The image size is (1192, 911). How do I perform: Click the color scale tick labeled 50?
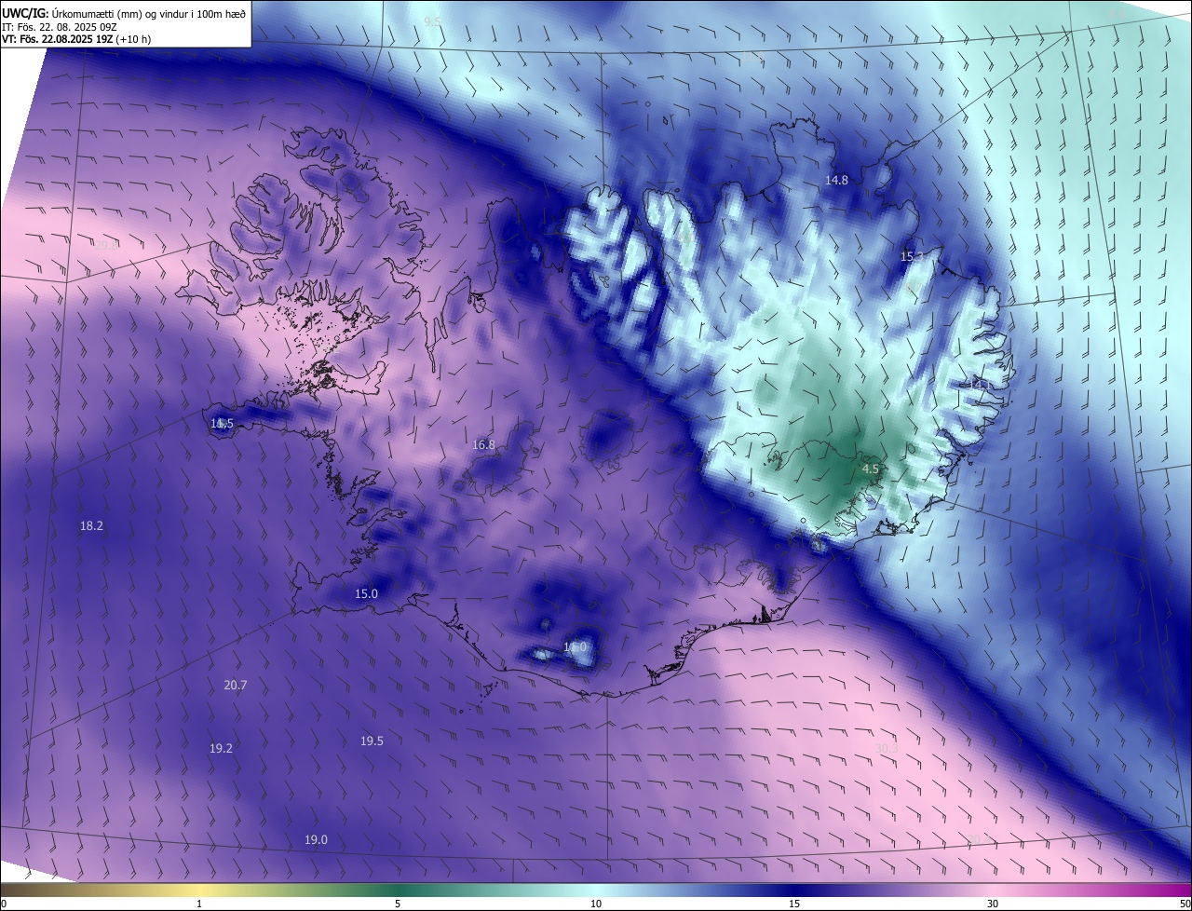click(x=1185, y=904)
